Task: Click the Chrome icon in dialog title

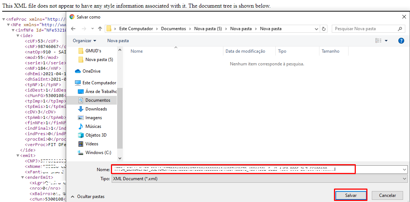Action: 72,17
